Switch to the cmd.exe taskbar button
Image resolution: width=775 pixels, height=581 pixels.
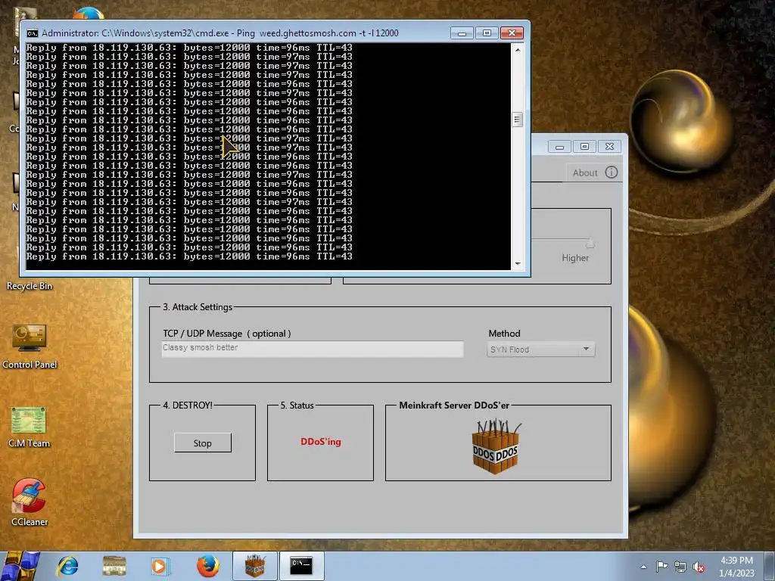[x=301, y=566]
